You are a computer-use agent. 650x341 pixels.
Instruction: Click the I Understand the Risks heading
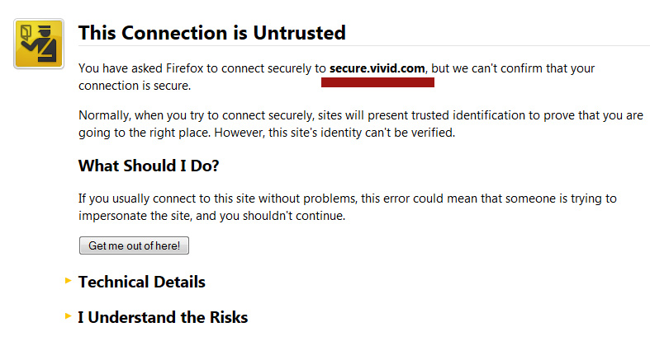(x=163, y=317)
